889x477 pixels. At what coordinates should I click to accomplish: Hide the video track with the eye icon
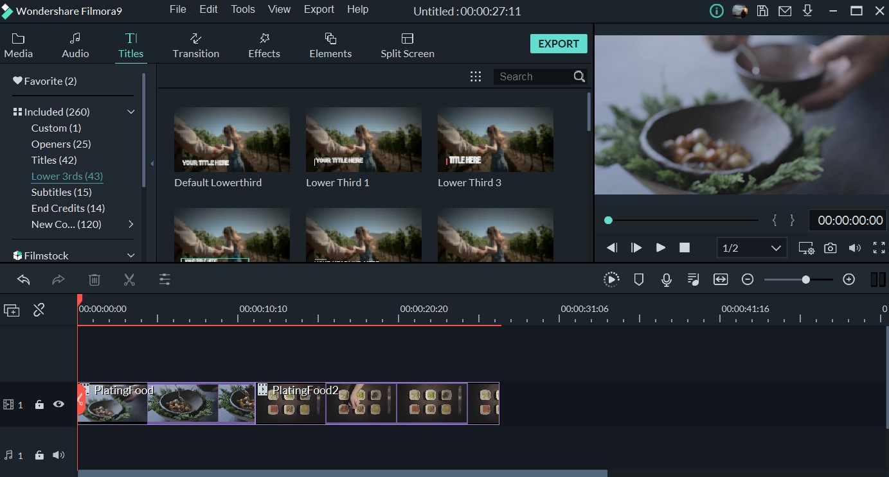coord(58,404)
